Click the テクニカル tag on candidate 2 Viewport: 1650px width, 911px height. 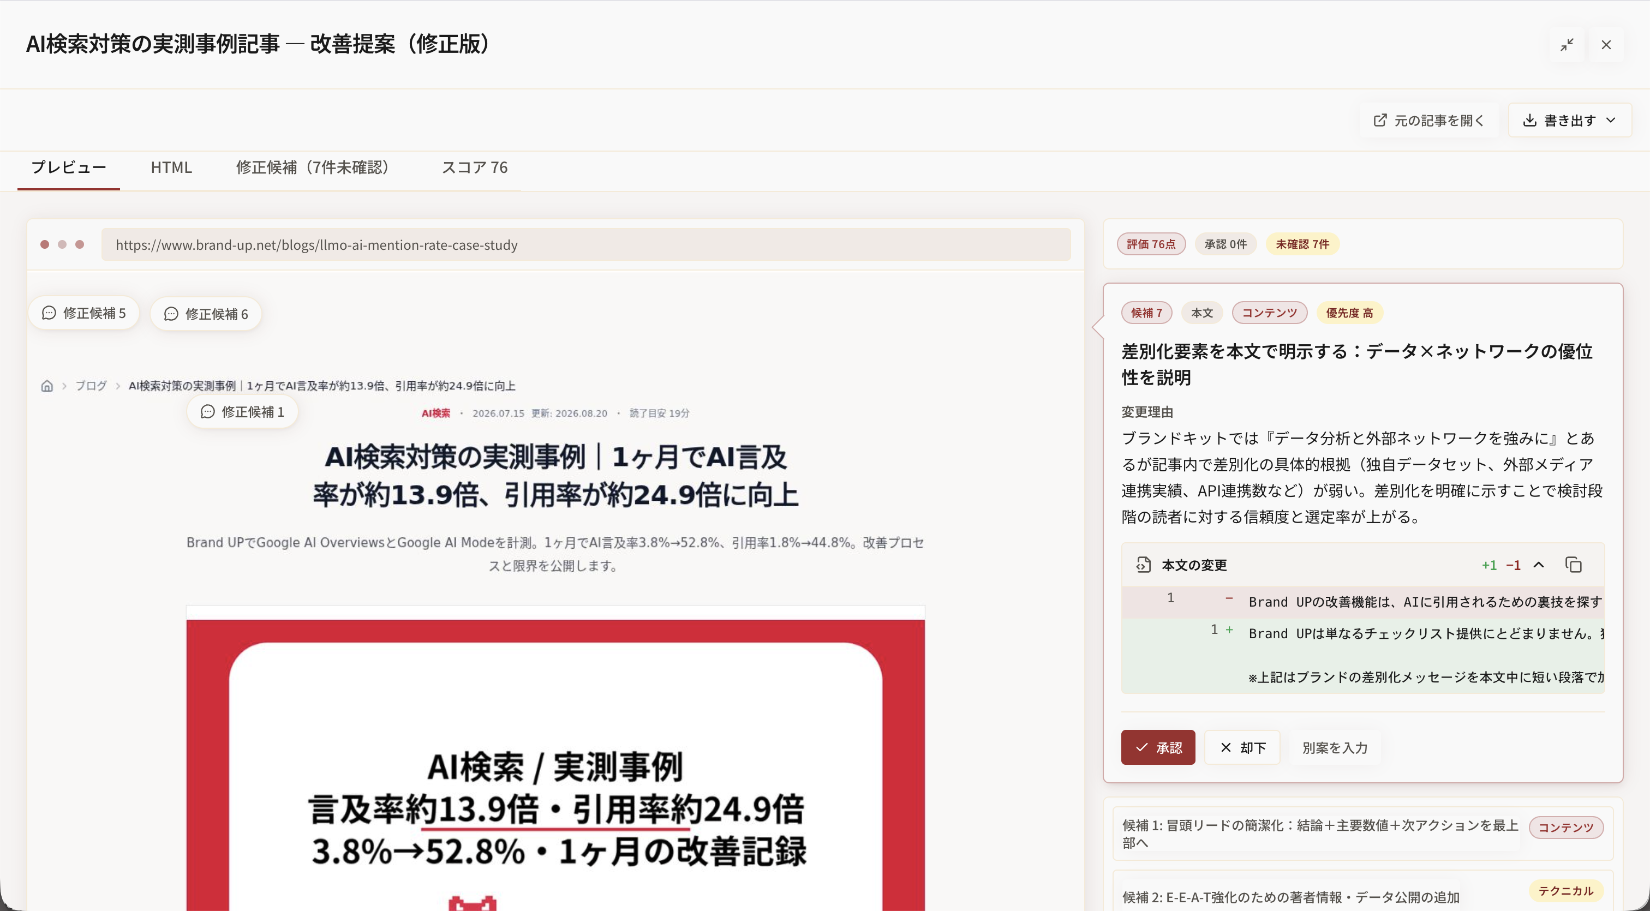pos(1565,890)
